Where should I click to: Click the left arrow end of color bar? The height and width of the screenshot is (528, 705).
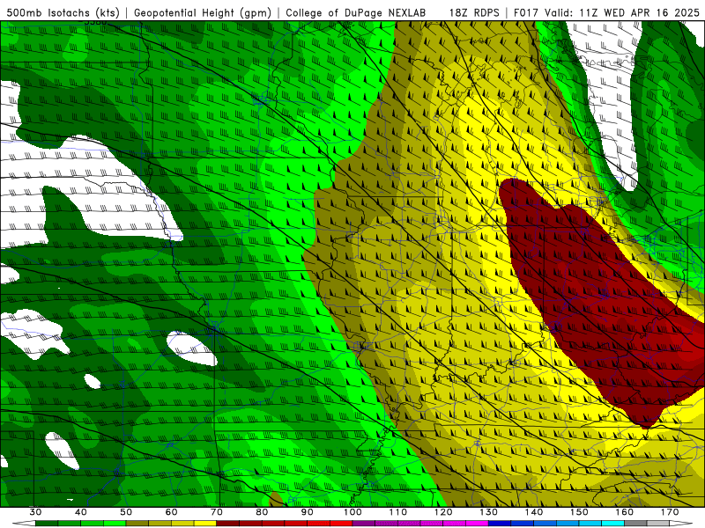(x=24, y=524)
